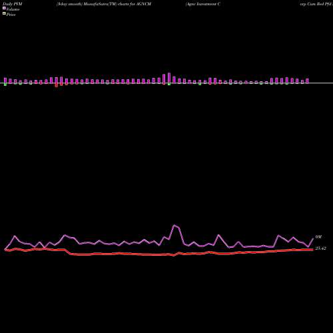The height and width of the screenshot is (333, 333).
Task: Click the 'Price' legend label
Action: pos(11,15)
